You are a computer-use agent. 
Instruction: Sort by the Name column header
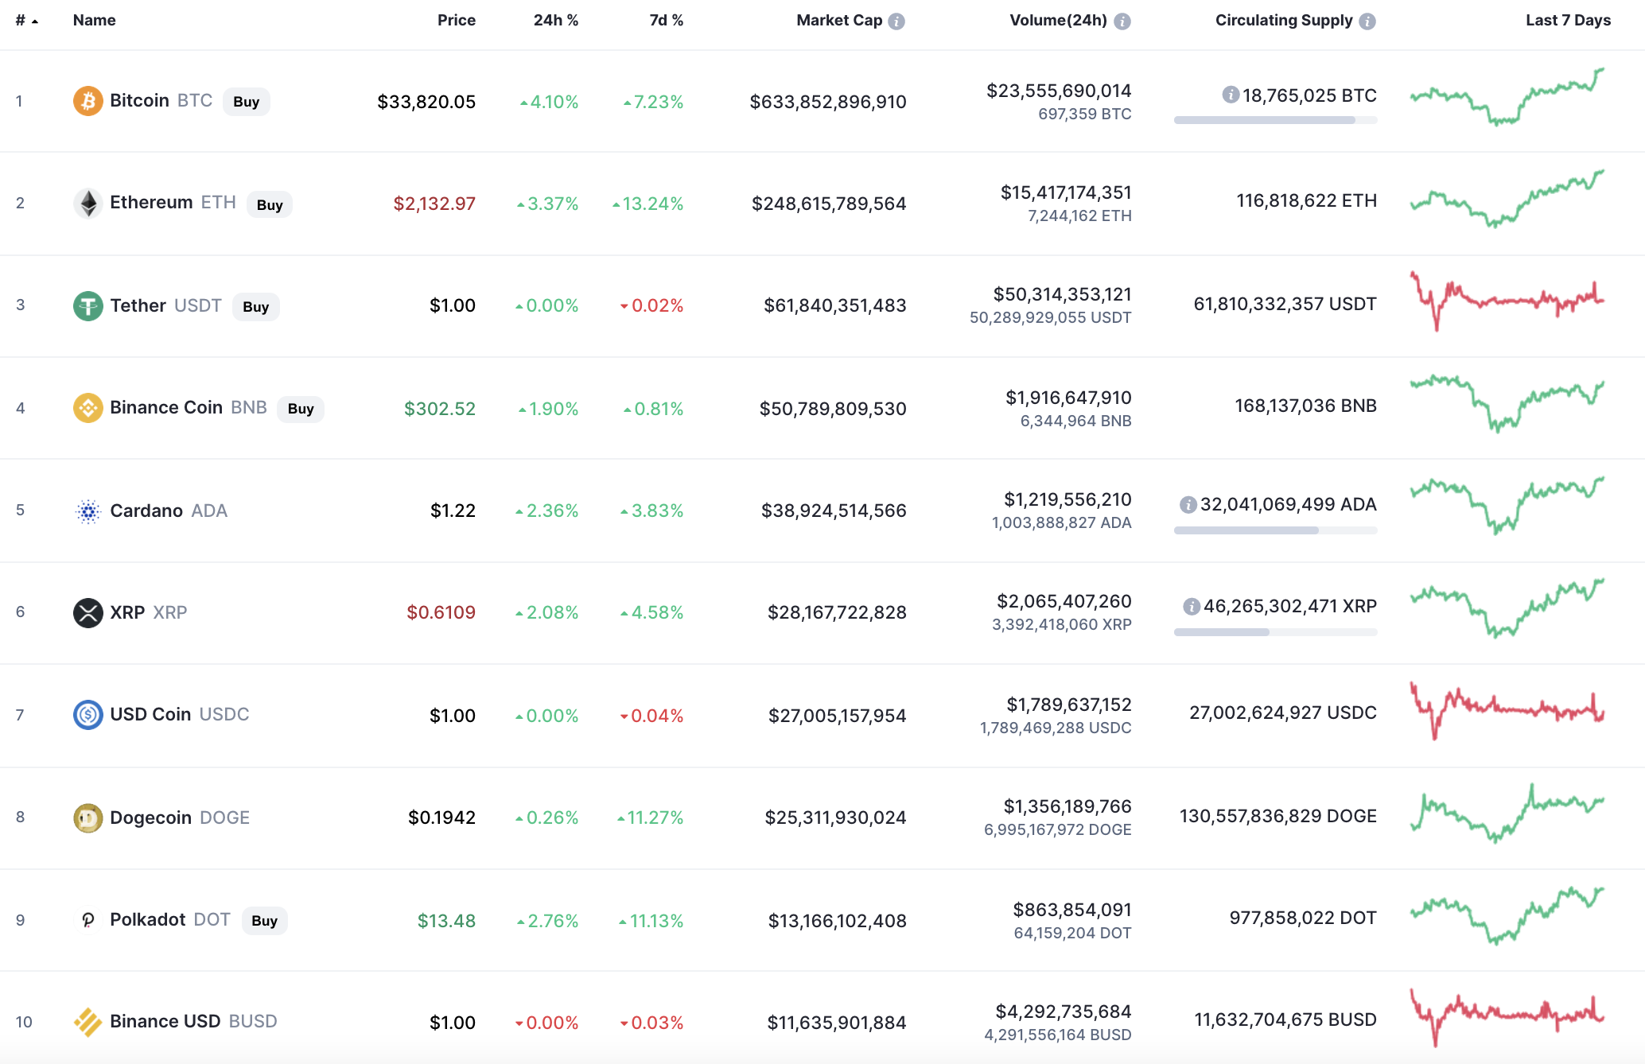pyautogui.click(x=94, y=20)
